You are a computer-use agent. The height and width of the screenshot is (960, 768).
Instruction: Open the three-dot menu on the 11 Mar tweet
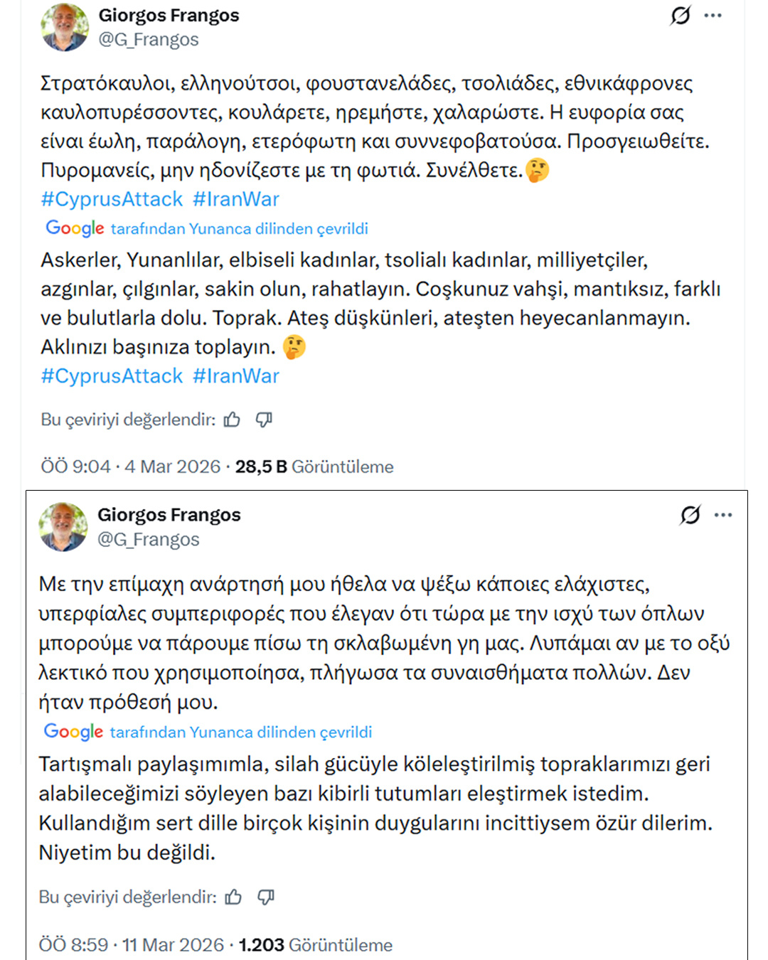723,515
